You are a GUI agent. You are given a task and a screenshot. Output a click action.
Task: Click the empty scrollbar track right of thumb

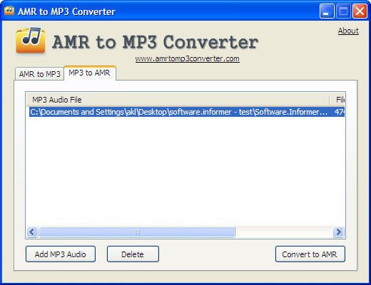pyautogui.click(x=284, y=232)
